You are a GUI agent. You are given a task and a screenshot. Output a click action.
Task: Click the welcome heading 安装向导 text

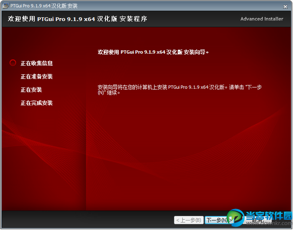tap(153, 52)
